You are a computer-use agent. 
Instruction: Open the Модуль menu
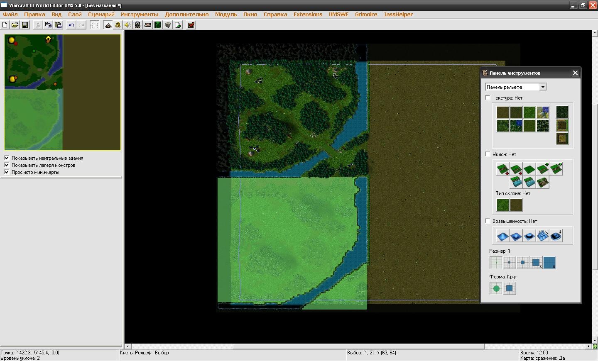point(226,14)
